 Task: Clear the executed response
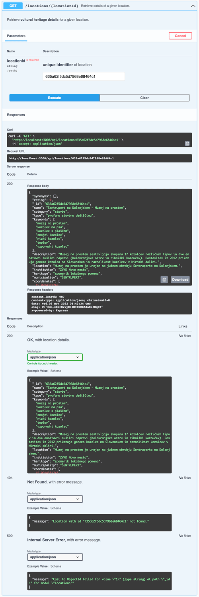144,98
